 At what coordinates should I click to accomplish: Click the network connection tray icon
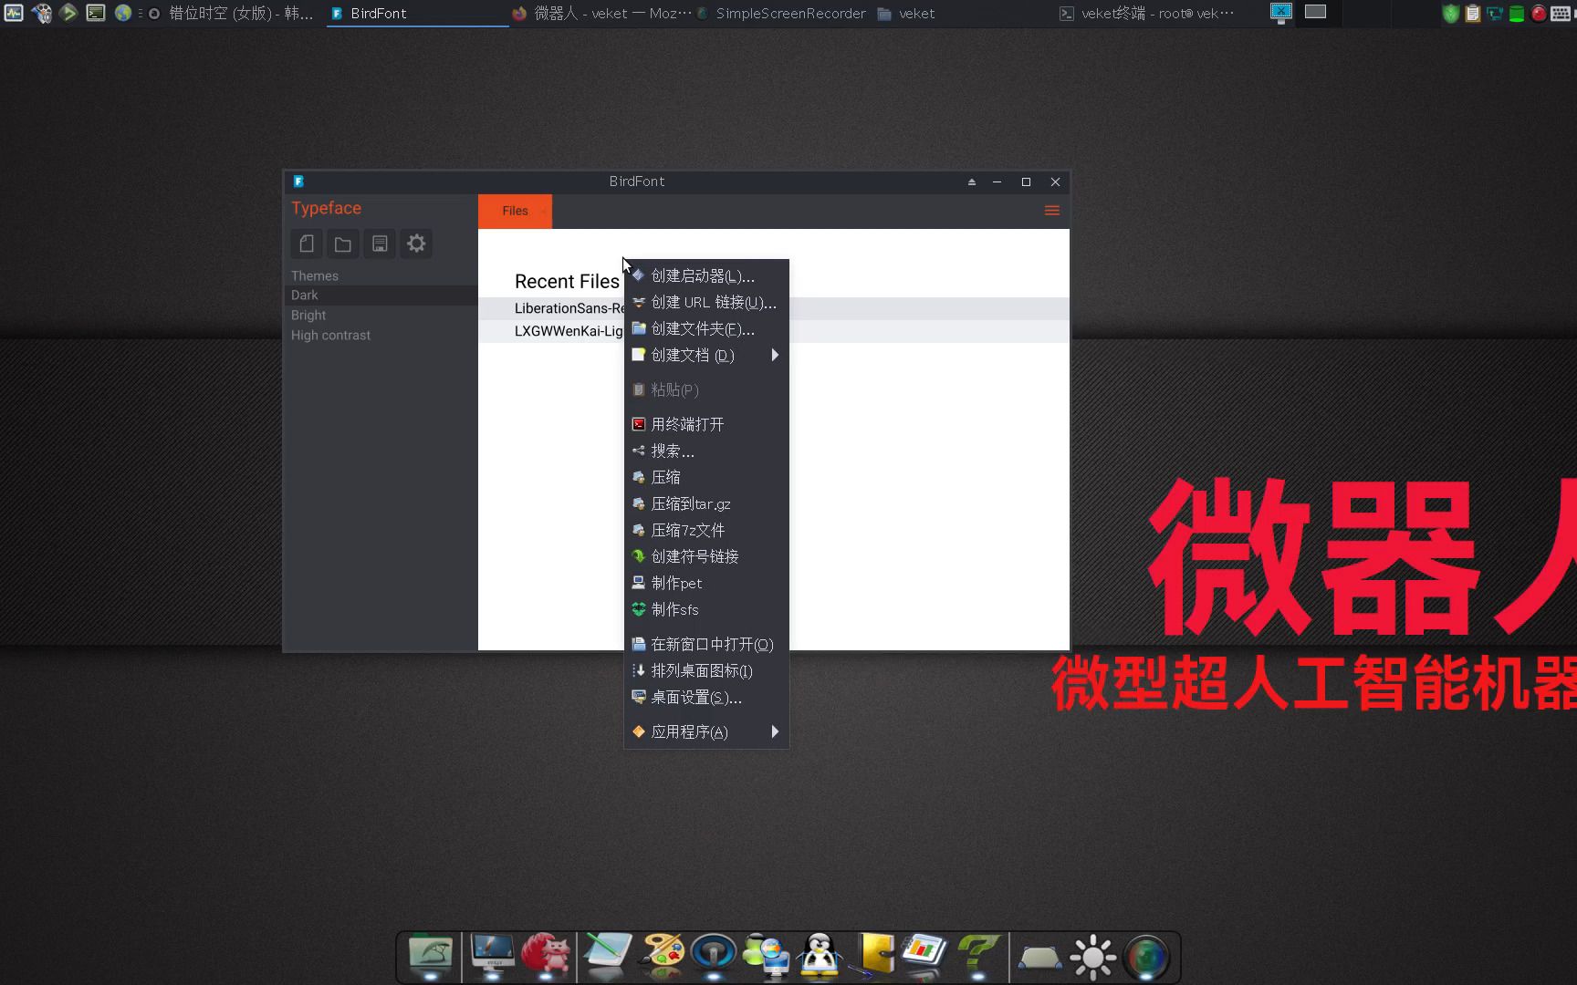(x=1495, y=14)
